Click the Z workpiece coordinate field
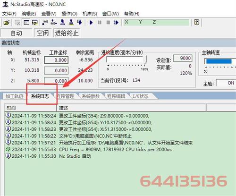 click(x=56, y=81)
